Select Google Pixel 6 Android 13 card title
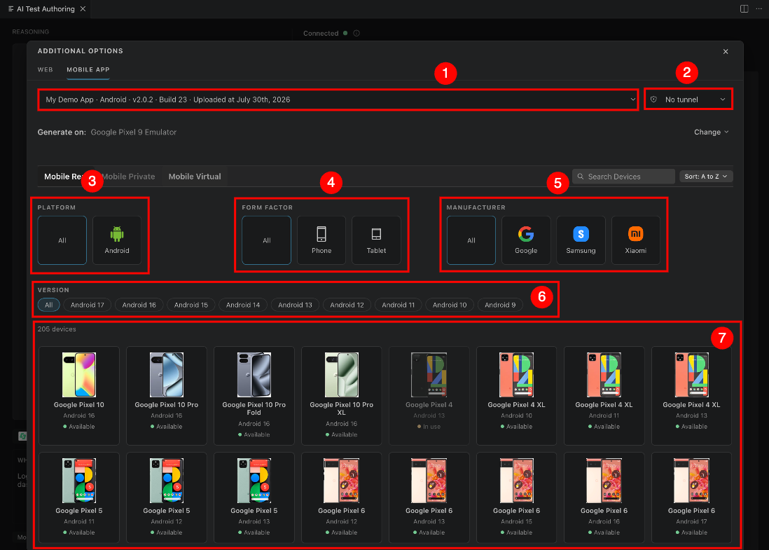The image size is (769, 550). click(429, 511)
